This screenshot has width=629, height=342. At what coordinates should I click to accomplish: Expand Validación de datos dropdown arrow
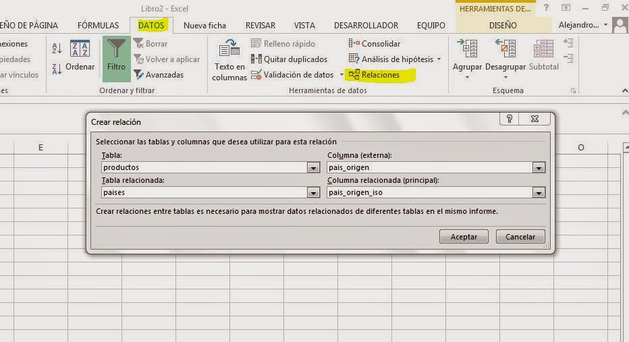(x=341, y=75)
